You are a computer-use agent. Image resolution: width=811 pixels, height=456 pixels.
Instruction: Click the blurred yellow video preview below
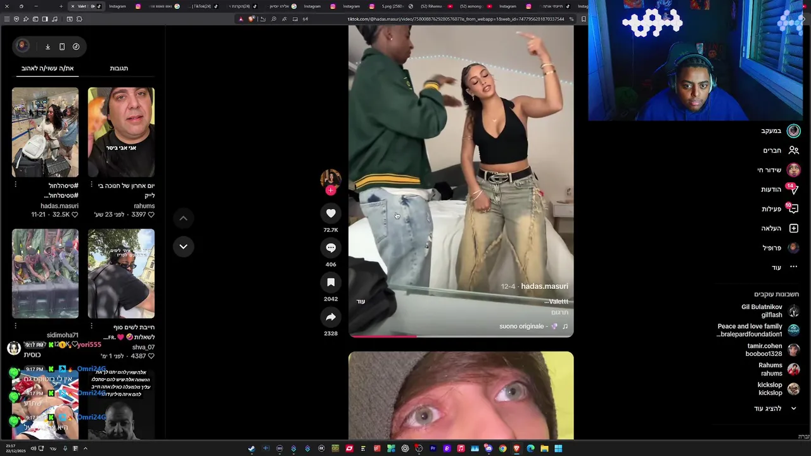(461, 395)
